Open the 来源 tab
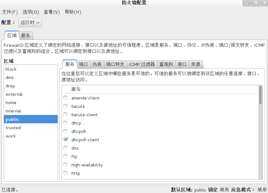 (x=196, y=64)
